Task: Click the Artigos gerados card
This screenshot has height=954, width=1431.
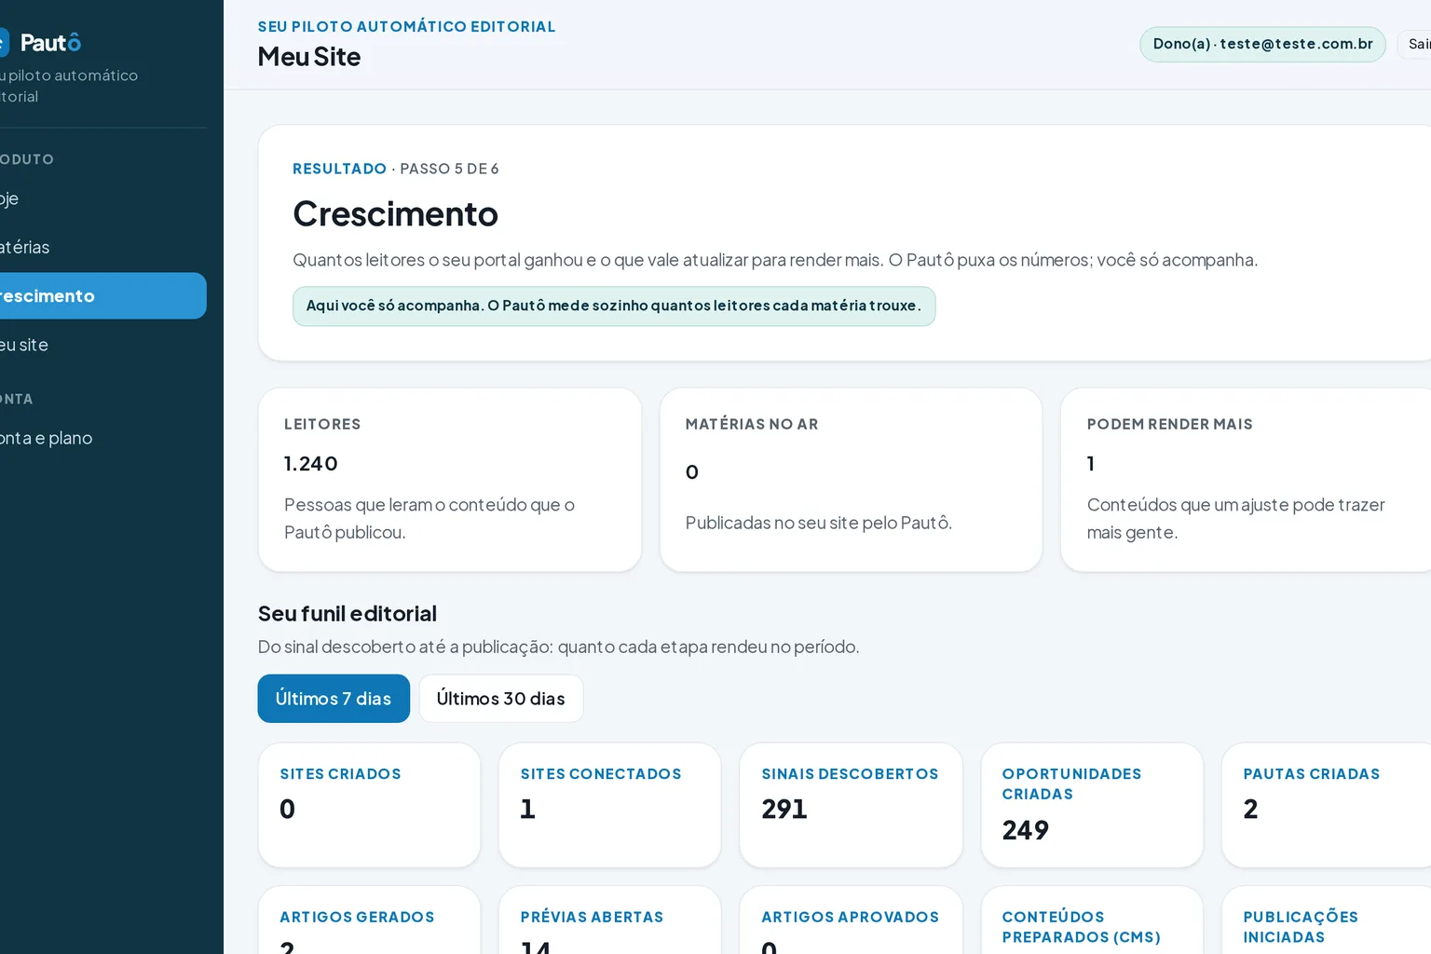Action: (x=369, y=920)
